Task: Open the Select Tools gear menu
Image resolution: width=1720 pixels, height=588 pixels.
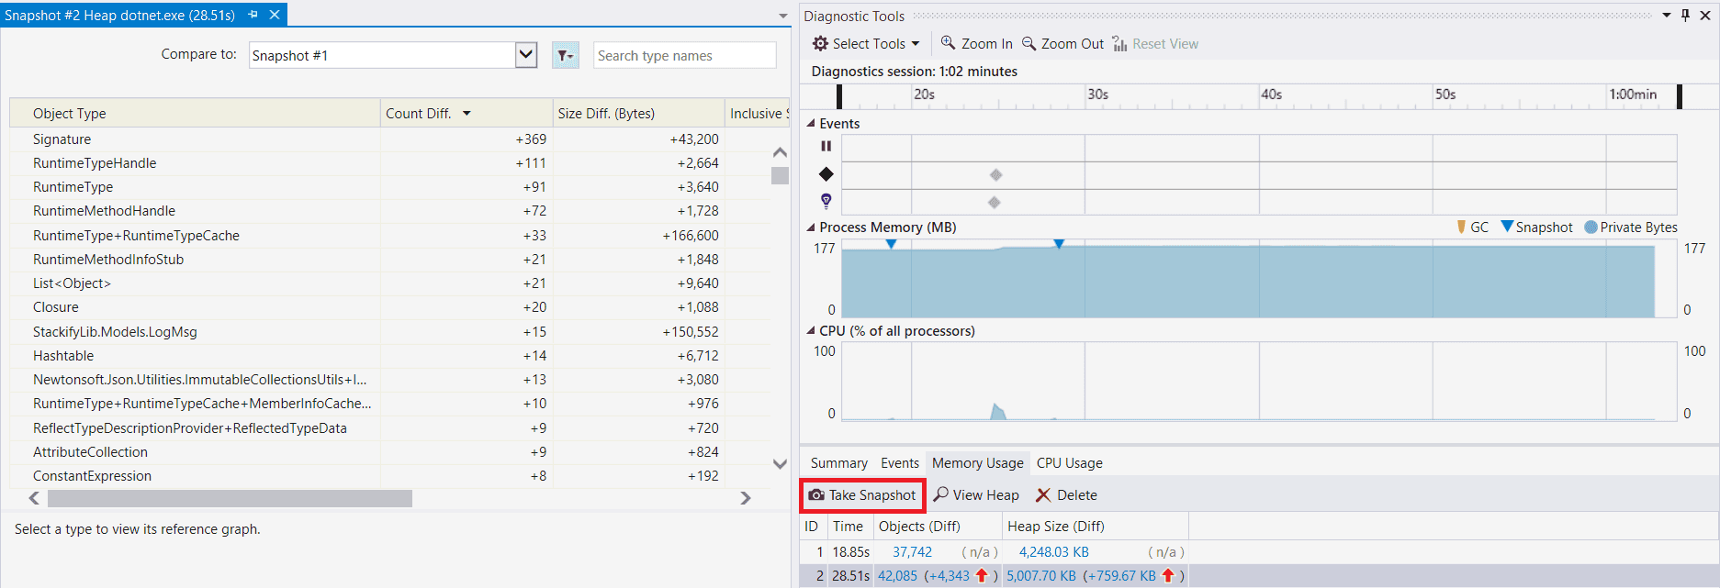Action: (x=866, y=44)
